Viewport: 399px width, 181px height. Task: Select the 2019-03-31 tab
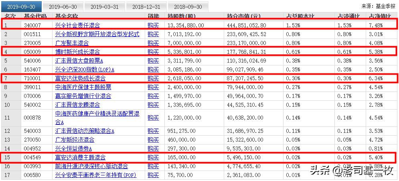coord(104,6)
